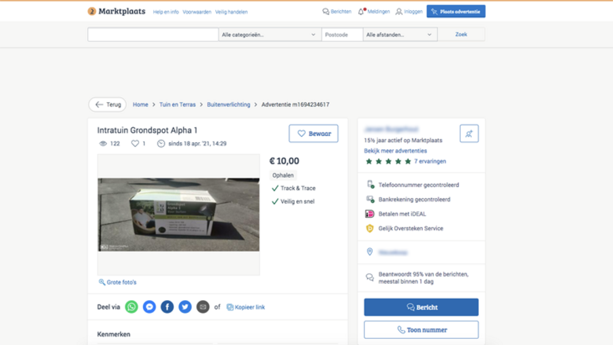
Task: Click the Ophalen label
Action: pos(283,176)
